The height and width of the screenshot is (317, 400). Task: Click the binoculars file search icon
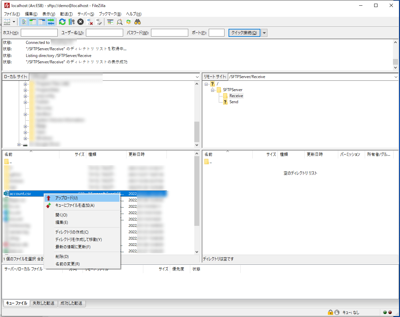coord(138,22)
